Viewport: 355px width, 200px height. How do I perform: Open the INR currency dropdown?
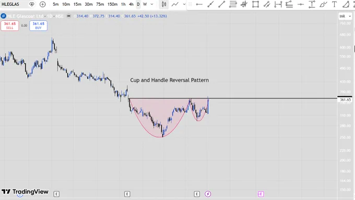click(x=345, y=16)
